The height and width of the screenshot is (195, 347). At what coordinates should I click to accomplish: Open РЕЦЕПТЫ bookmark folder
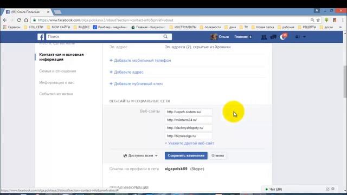pyautogui.click(x=307, y=27)
